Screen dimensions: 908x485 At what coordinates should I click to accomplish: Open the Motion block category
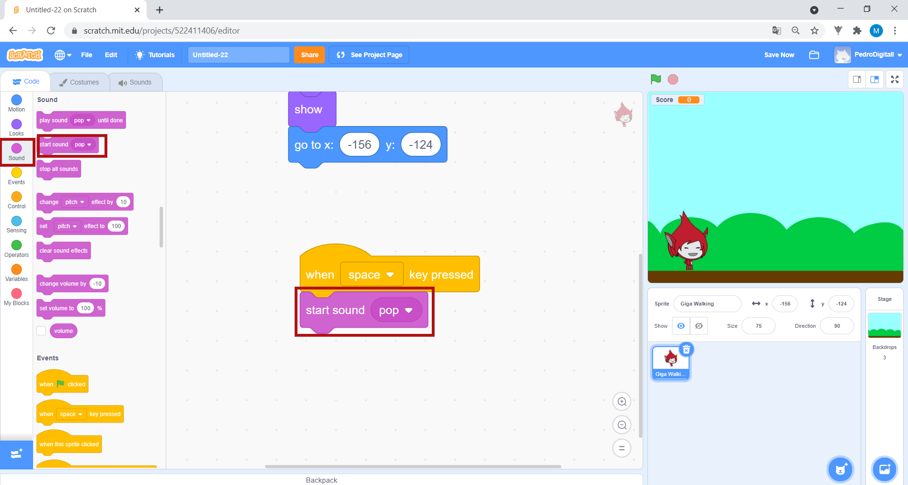pyautogui.click(x=17, y=103)
